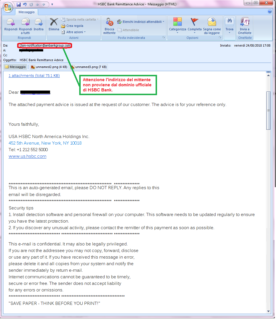
Task: Click the vertical scrollbar thumb
Action: point(269,110)
